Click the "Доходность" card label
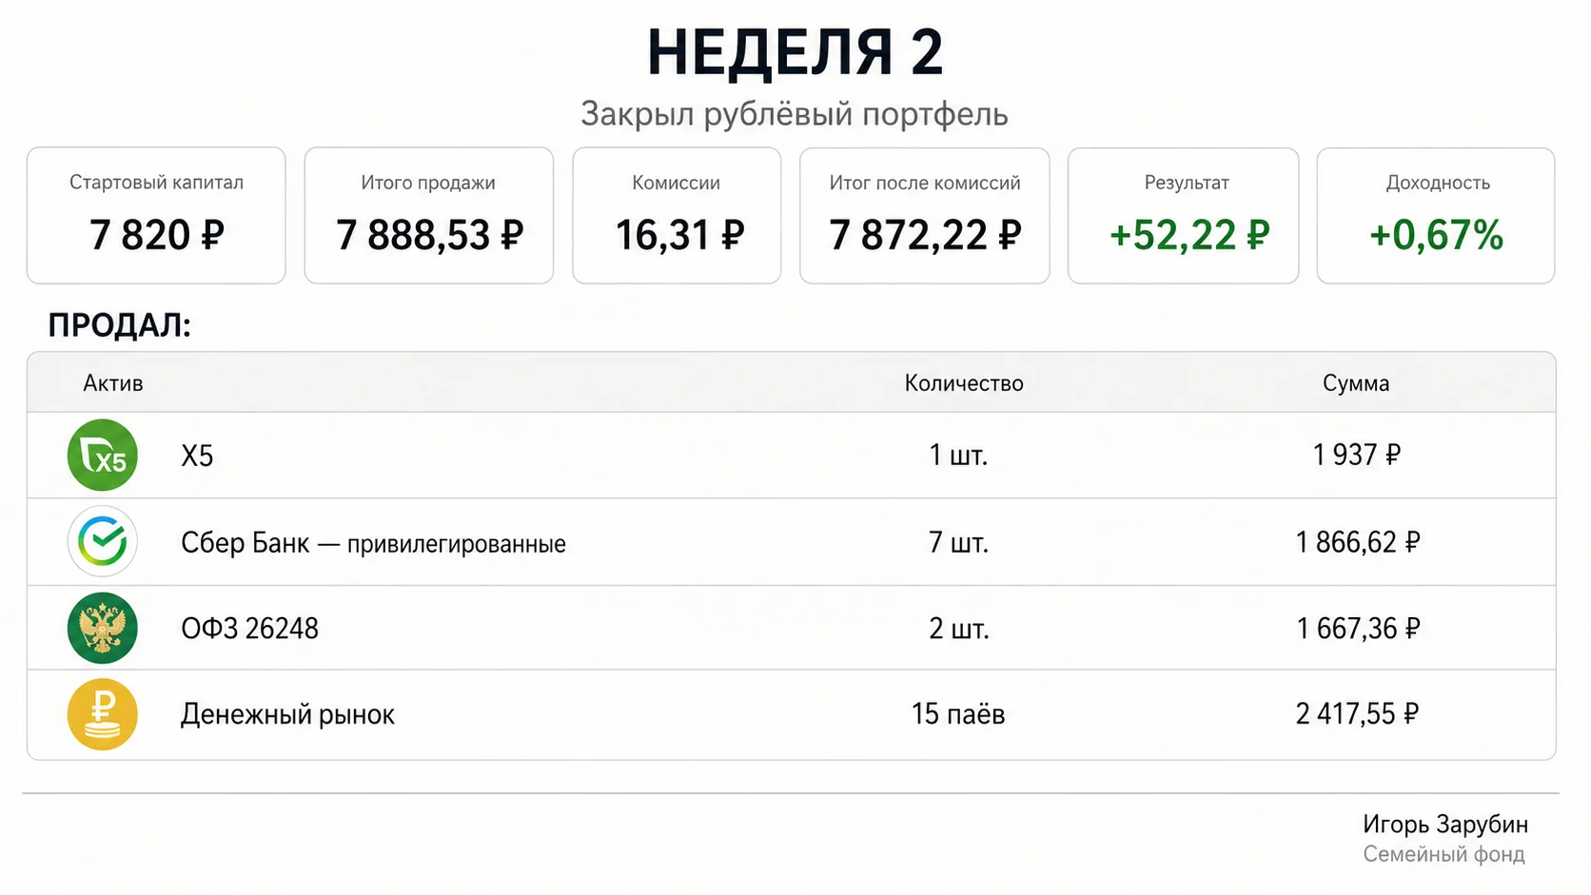Image resolution: width=1591 pixels, height=895 pixels. tap(1438, 183)
